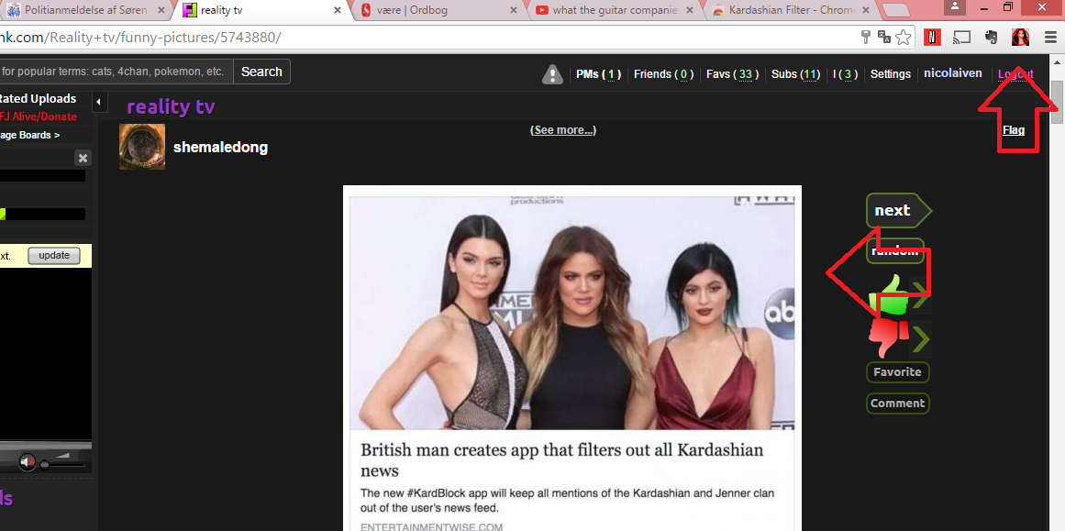Open the saved password key icon
Image resolution: width=1065 pixels, height=531 pixels.
click(865, 38)
